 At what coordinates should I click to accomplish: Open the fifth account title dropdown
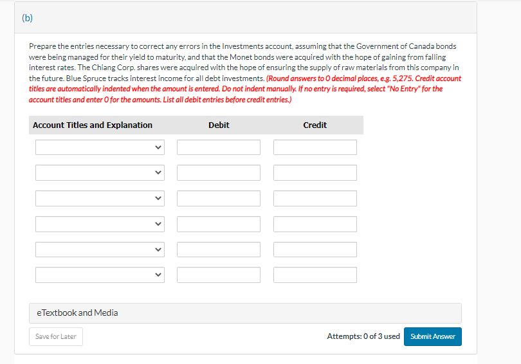point(100,250)
